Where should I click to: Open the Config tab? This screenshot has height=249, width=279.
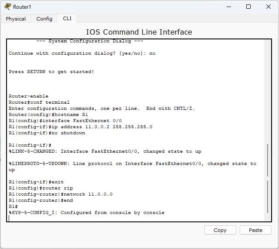[44, 19]
